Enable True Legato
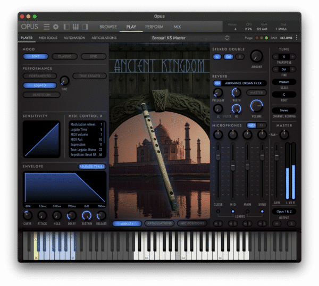This screenshot has height=286, width=319. coord(89,76)
